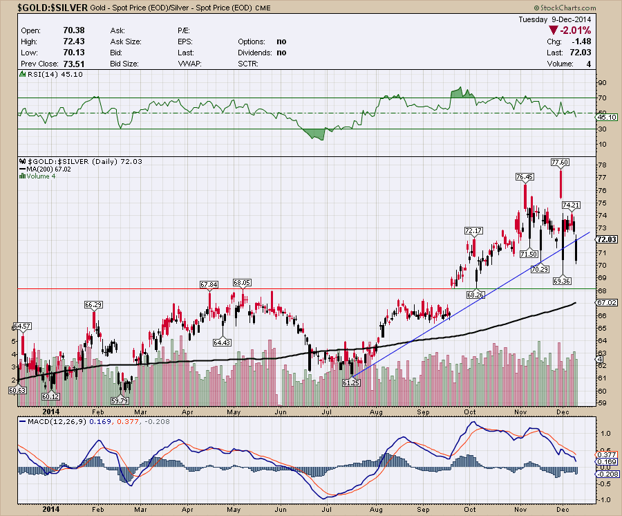Image resolution: width=622 pixels, height=516 pixels.
Task: Click the 72.03 current price tag
Action: (x=606, y=239)
